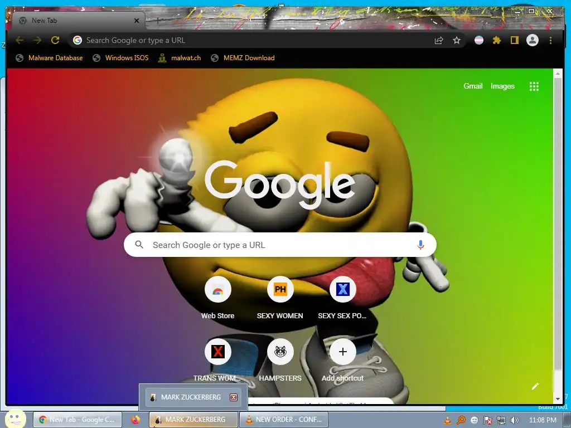Open the Images link
571x428 pixels.
point(502,86)
